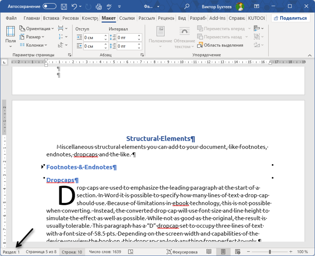Open Режим чтения (Read Mode) from status bar
The height and width of the screenshot is (256, 315).
pyautogui.click(x=209, y=251)
